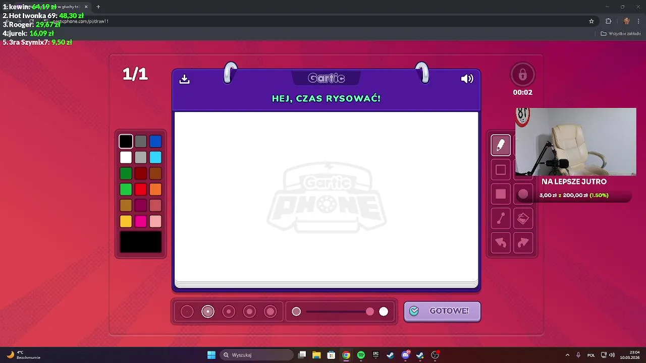The image size is (646, 363).
Task: Click inside the white drawing canvas
Action: (x=327, y=197)
